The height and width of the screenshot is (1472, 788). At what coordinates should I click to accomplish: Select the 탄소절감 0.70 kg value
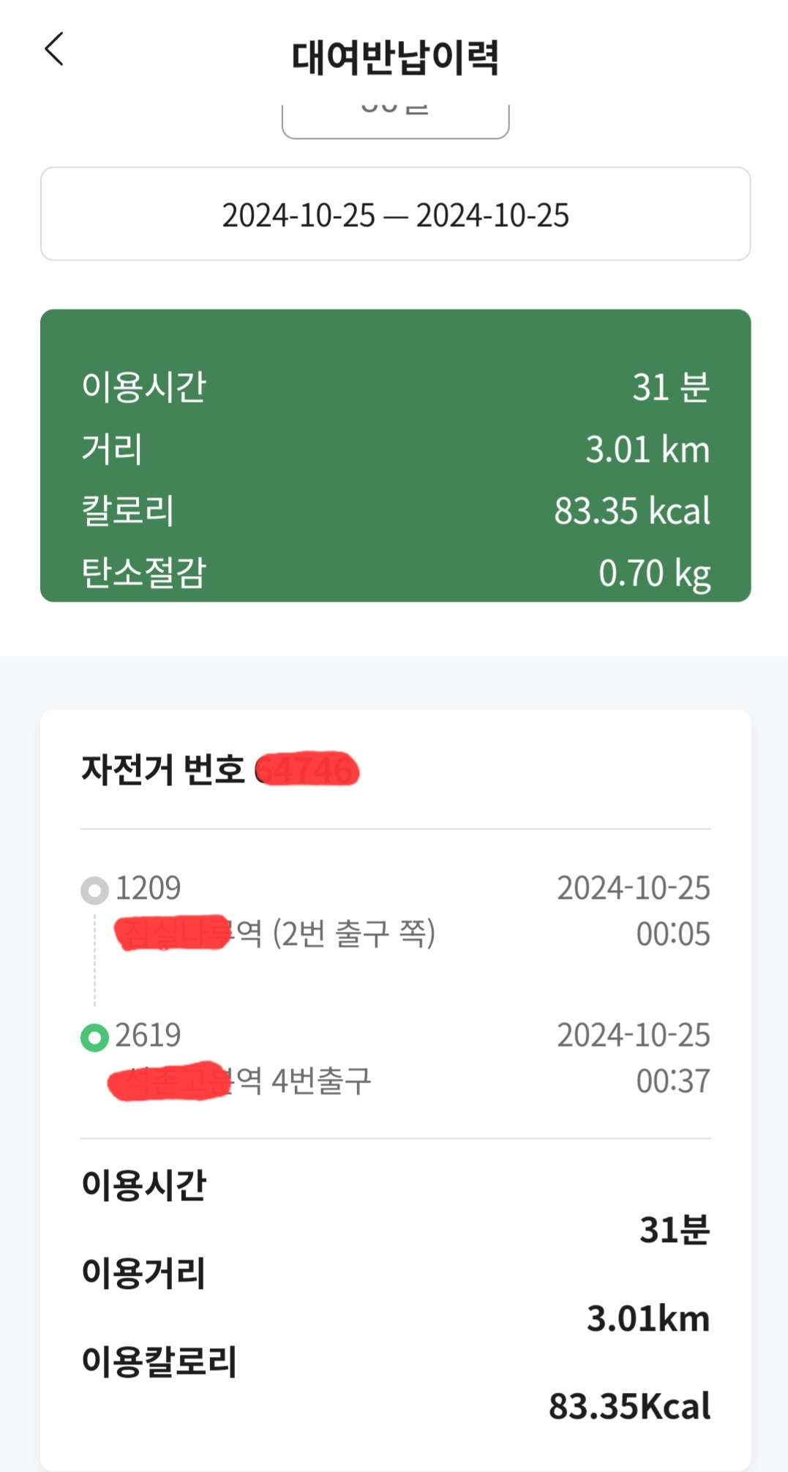coord(654,573)
